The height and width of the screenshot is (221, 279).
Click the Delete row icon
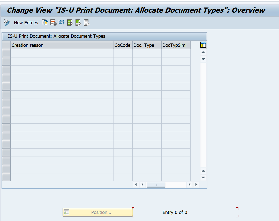53,23
